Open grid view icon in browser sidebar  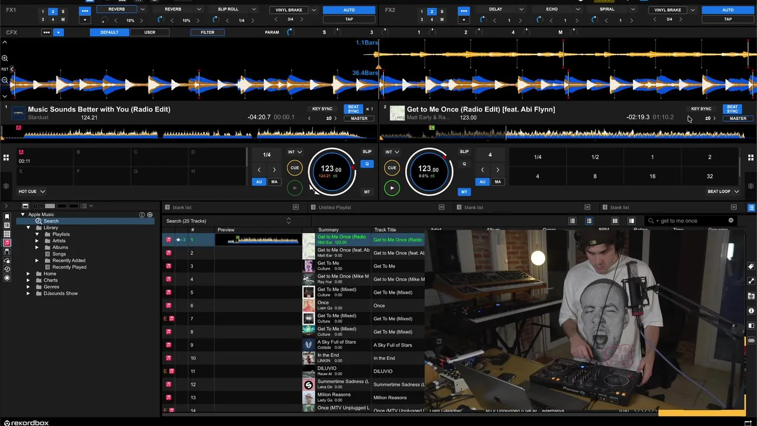tap(7, 234)
